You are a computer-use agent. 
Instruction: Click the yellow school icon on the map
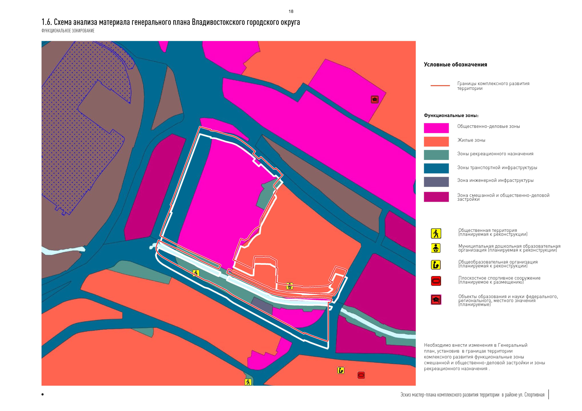coord(341,370)
